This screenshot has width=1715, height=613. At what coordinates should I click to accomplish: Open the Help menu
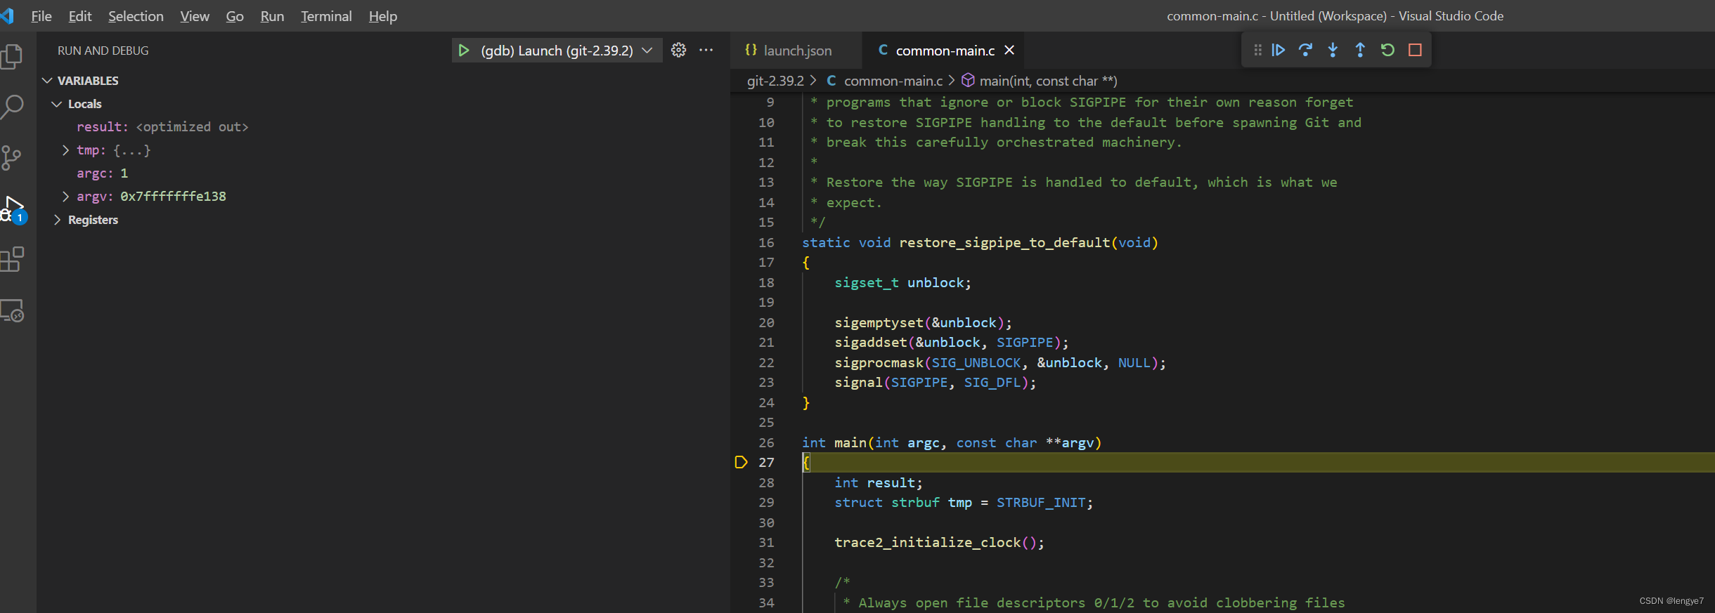(383, 16)
